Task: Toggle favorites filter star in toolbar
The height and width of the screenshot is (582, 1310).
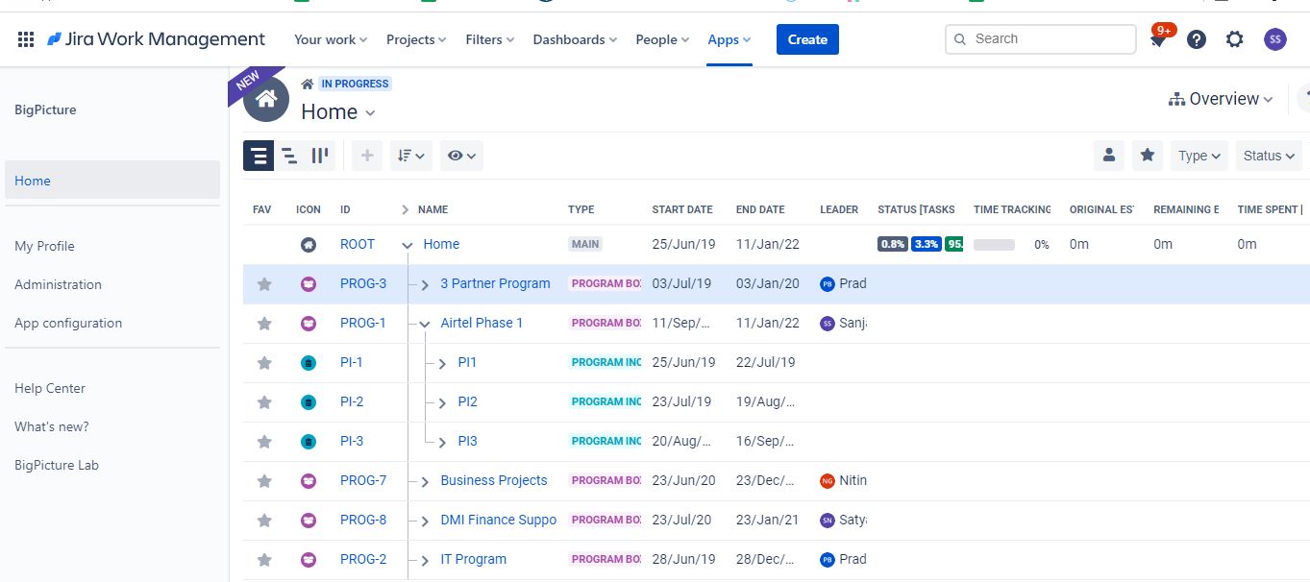Action: [1148, 156]
